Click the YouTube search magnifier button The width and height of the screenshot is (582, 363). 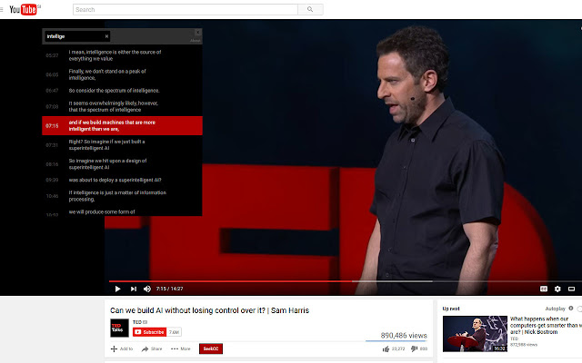[x=310, y=9]
